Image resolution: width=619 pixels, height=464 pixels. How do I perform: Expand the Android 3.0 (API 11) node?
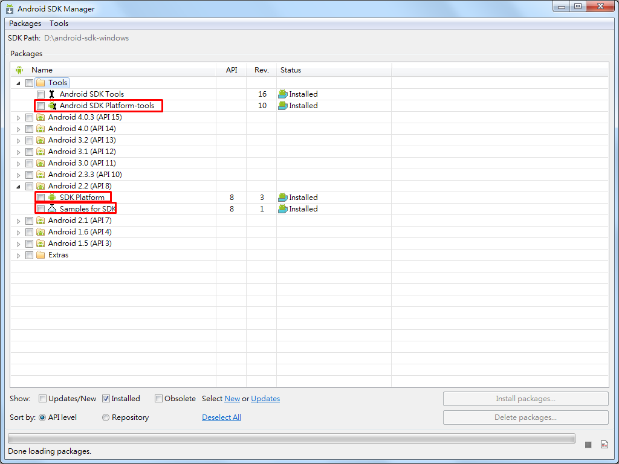(18, 163)
